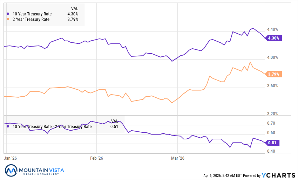Click the 4.40% y-axis label
Screen dimensions: 298x180
(272, 29)
